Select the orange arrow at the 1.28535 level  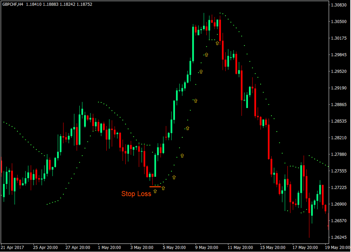pyautogui.click(x=187, y=128)
